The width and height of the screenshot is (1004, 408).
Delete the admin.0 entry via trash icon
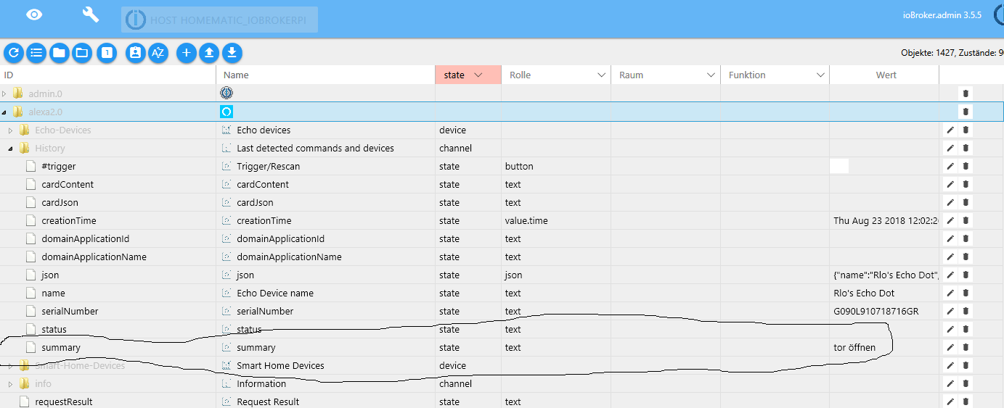pos(966,93)
